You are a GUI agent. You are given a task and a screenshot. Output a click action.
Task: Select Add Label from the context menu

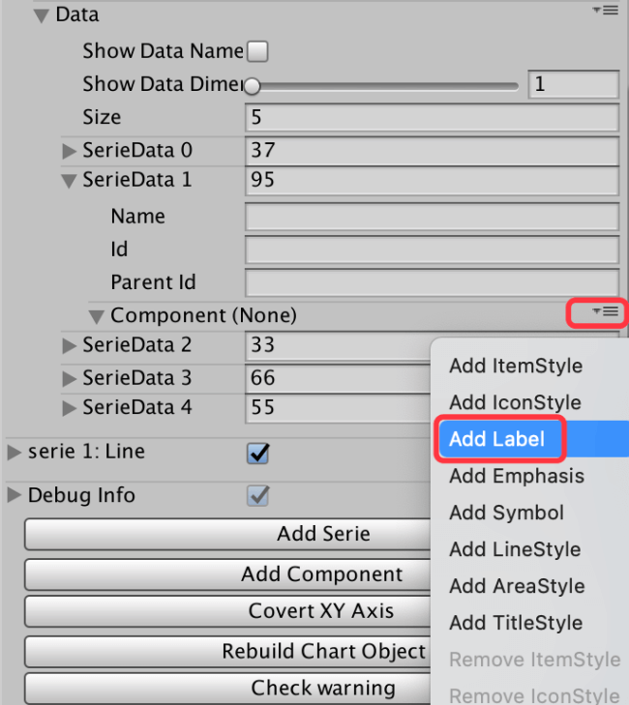(496, 439)
